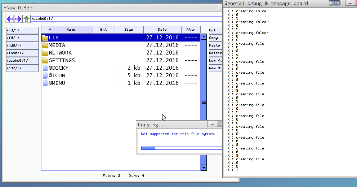Click the path field showing /usbhd0/1/
The image size is (357, 187).
(126, 19)
